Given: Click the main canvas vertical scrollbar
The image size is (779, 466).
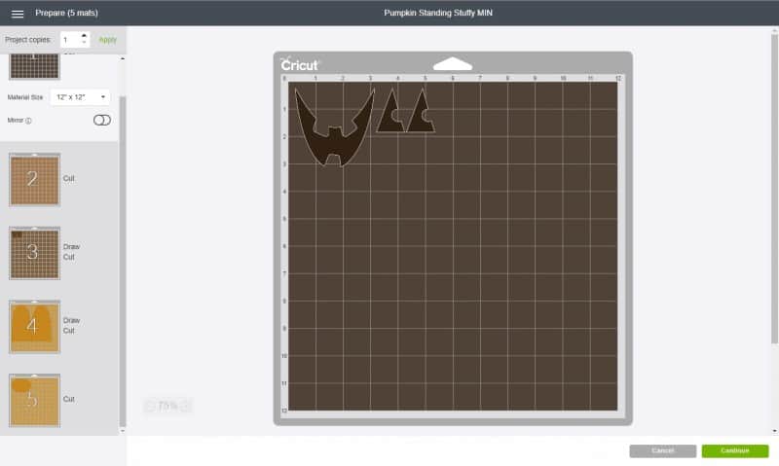Looking at the screenshot, I should [774, 189].
